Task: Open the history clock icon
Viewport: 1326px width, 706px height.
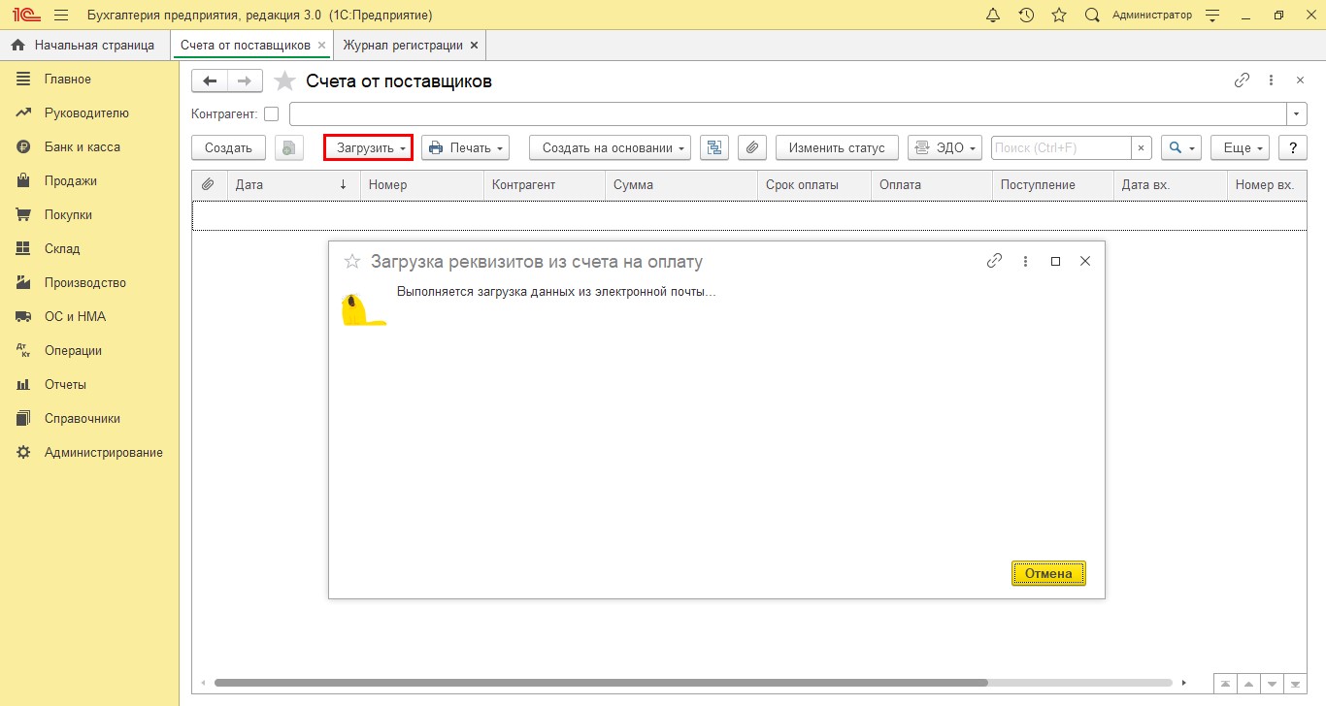Action: (x=1026, y=16)
